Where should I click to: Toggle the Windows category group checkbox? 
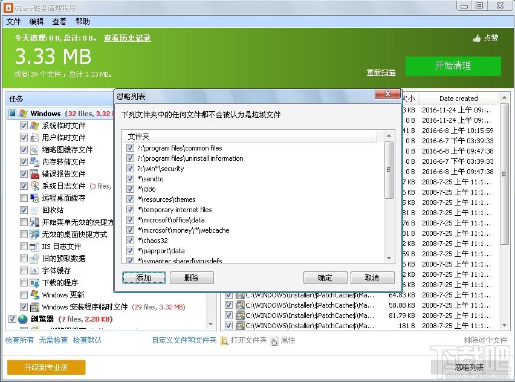coord(12,113)
